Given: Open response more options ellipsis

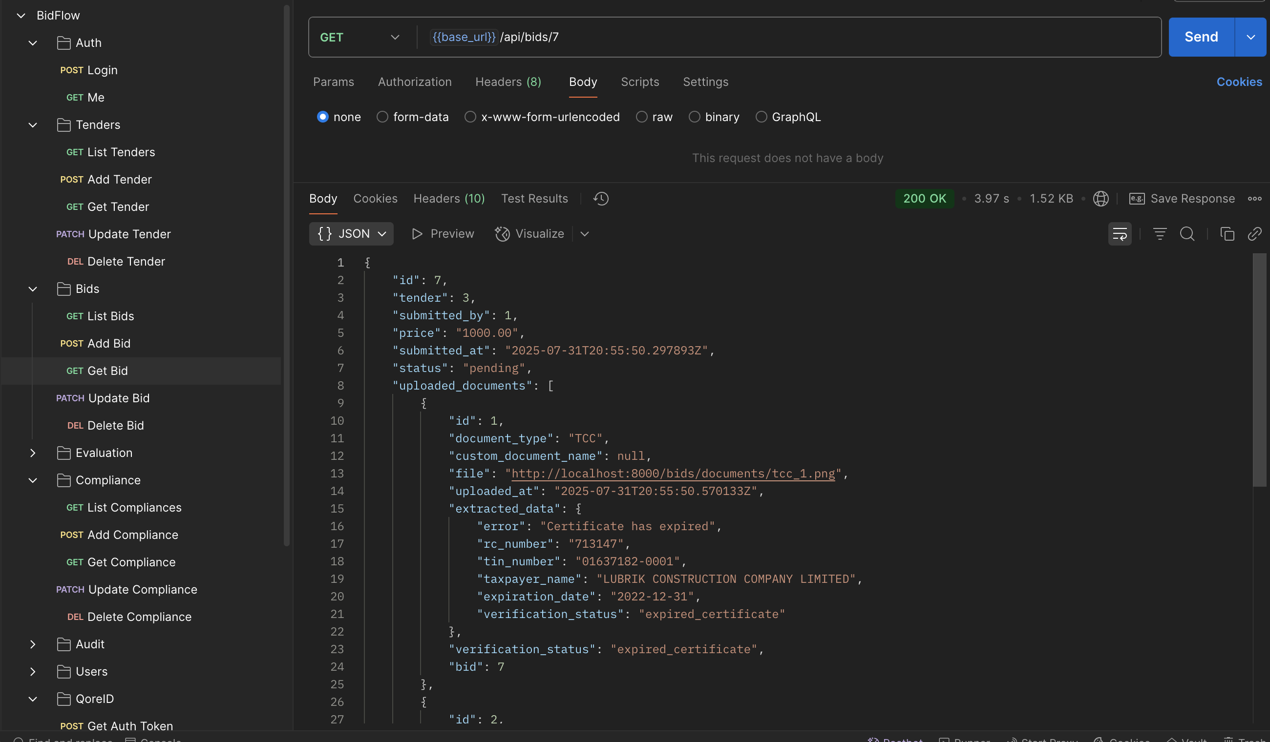Looking at the screenshot, I should tap(1254, 199).
